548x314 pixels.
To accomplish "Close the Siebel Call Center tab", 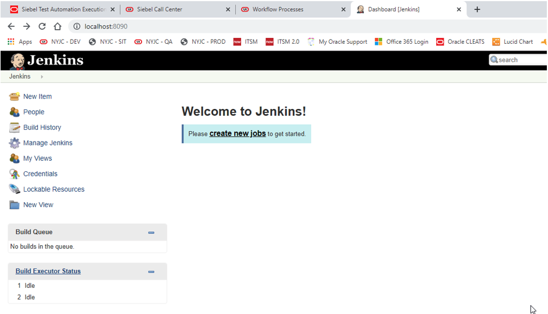I will tap(228, 9).
